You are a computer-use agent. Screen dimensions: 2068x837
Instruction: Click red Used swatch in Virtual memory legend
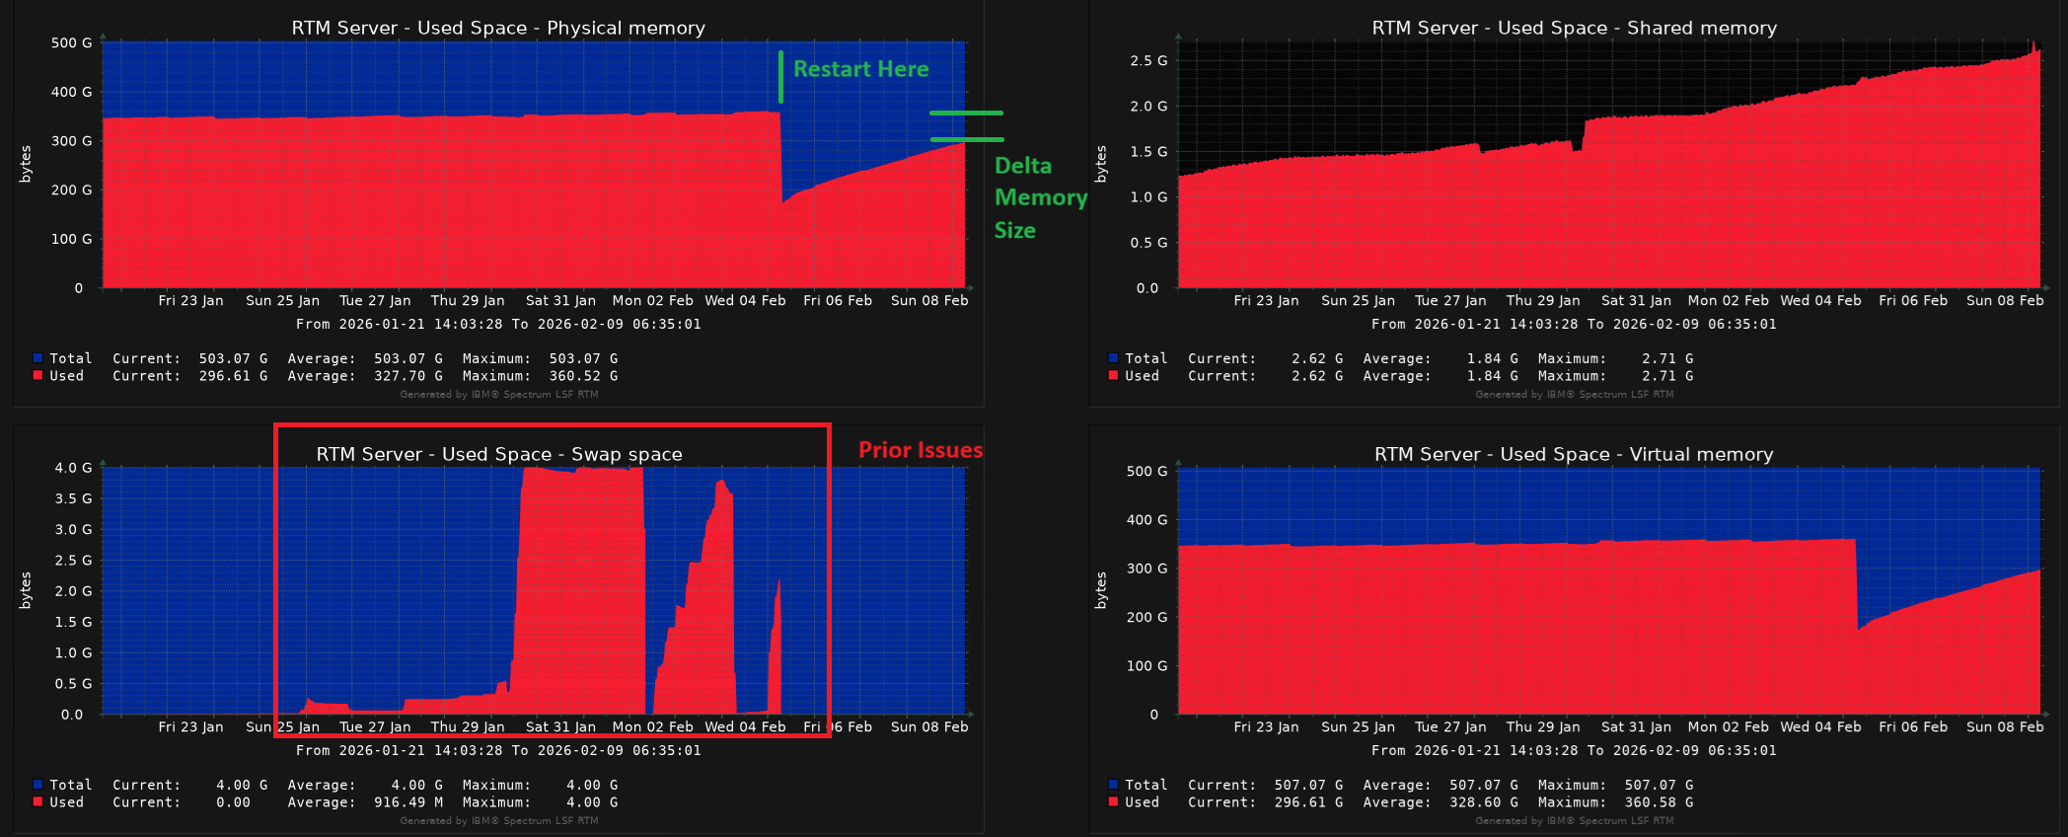click(x=1113, y=801)
